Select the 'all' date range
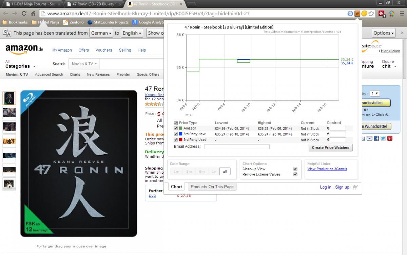 point(225,172)
